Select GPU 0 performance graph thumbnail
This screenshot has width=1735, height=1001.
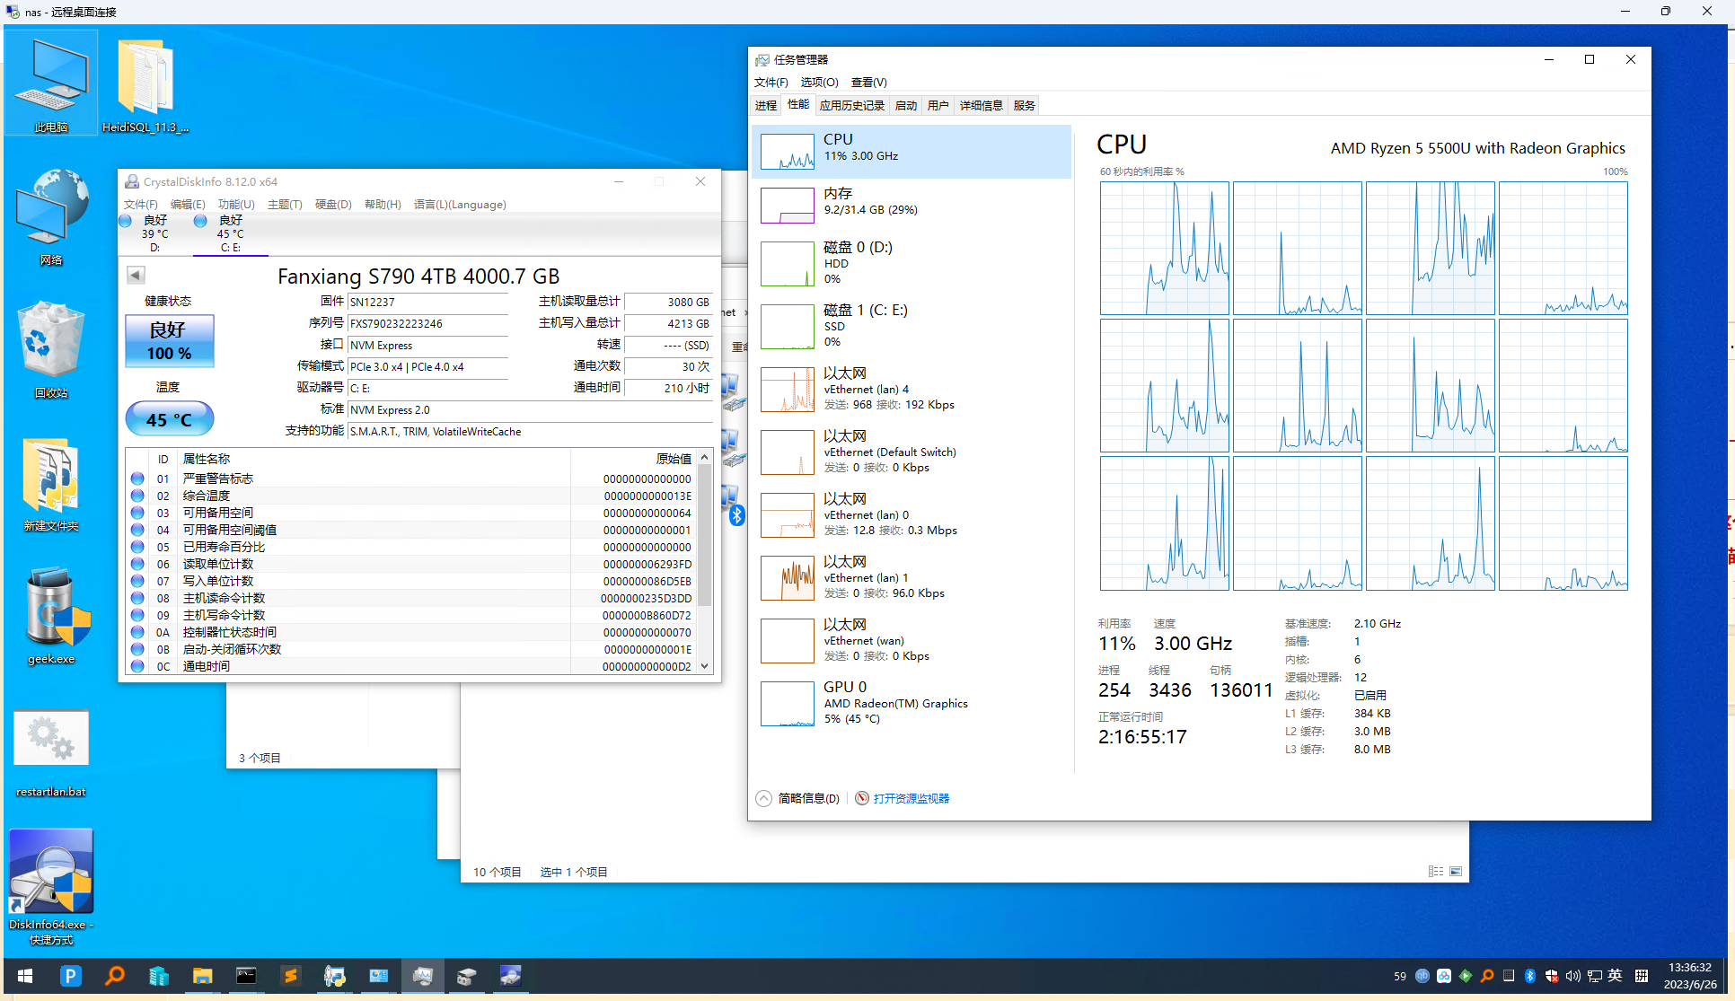[x=788, y=703]
